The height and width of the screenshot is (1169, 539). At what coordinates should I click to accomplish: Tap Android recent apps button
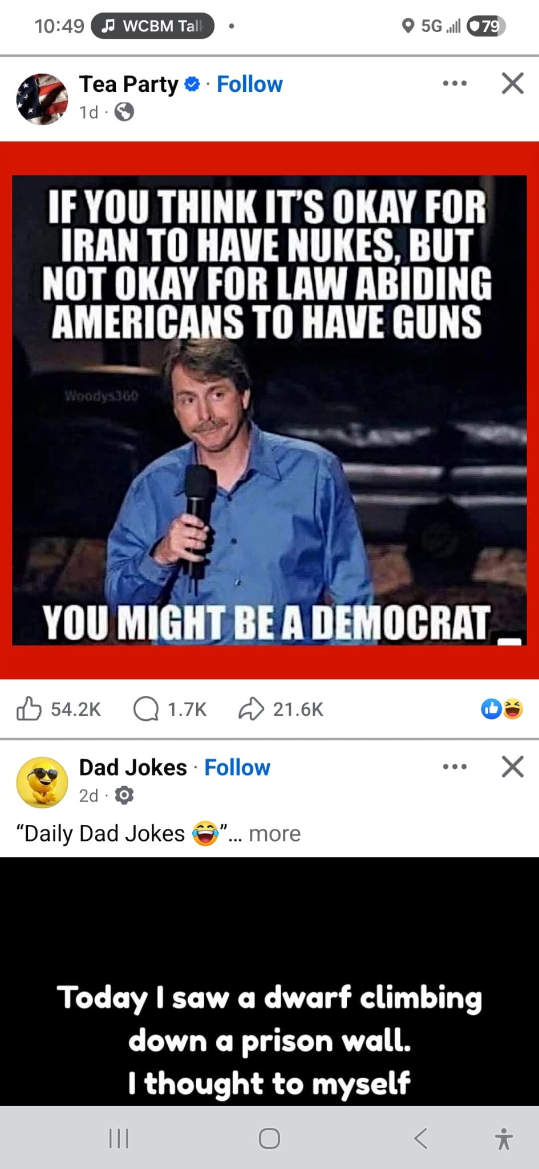coord(119,1138)
